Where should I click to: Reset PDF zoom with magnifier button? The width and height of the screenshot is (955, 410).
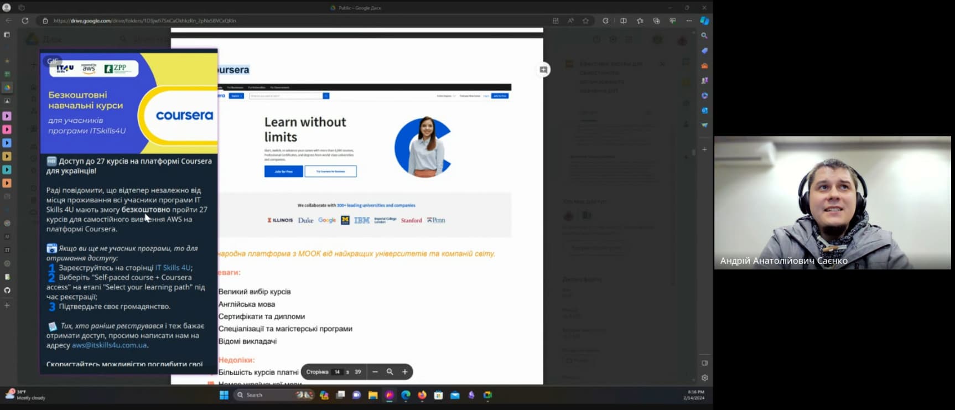click(x=390, y=372)
